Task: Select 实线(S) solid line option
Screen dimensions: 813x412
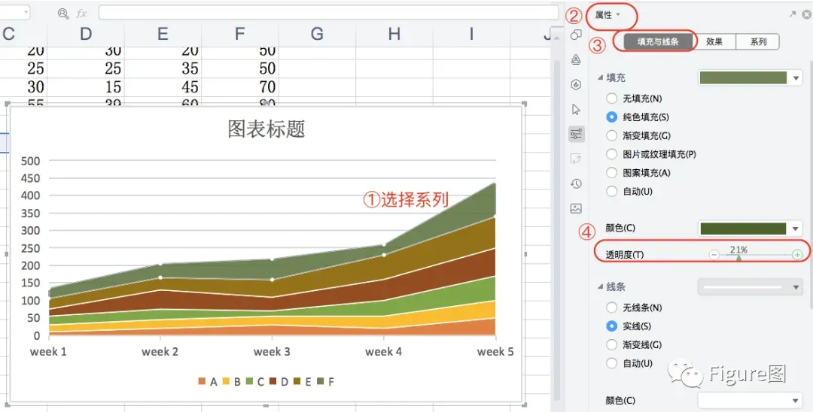Action: (x=612, y=326)
